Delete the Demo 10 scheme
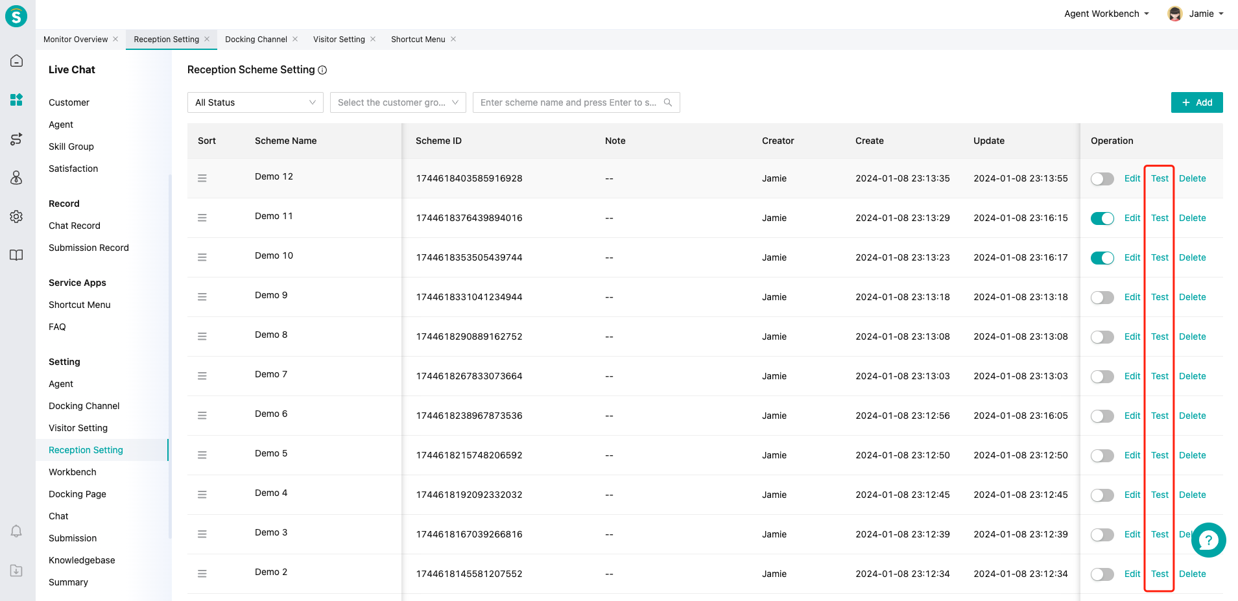This screenshot has width=1238, height=601. (x=1192, y=257)
